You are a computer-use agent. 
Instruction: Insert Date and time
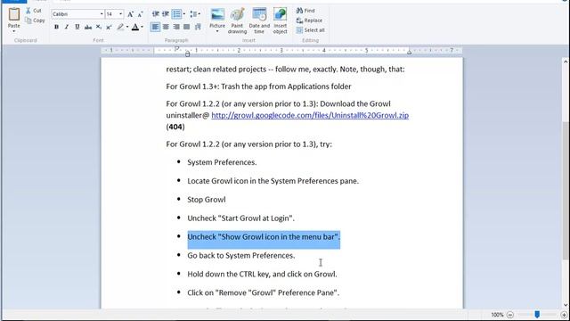click(x=259, y=21)
